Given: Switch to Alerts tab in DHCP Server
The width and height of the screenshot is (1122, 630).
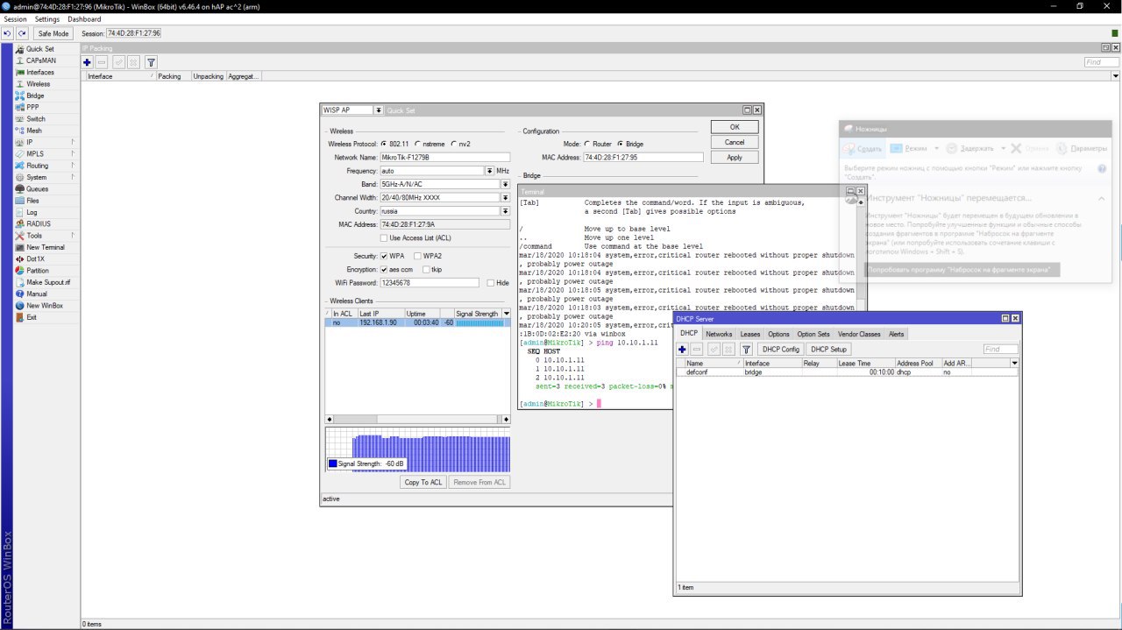Looking at the screenshot, I should coord(896,334).
